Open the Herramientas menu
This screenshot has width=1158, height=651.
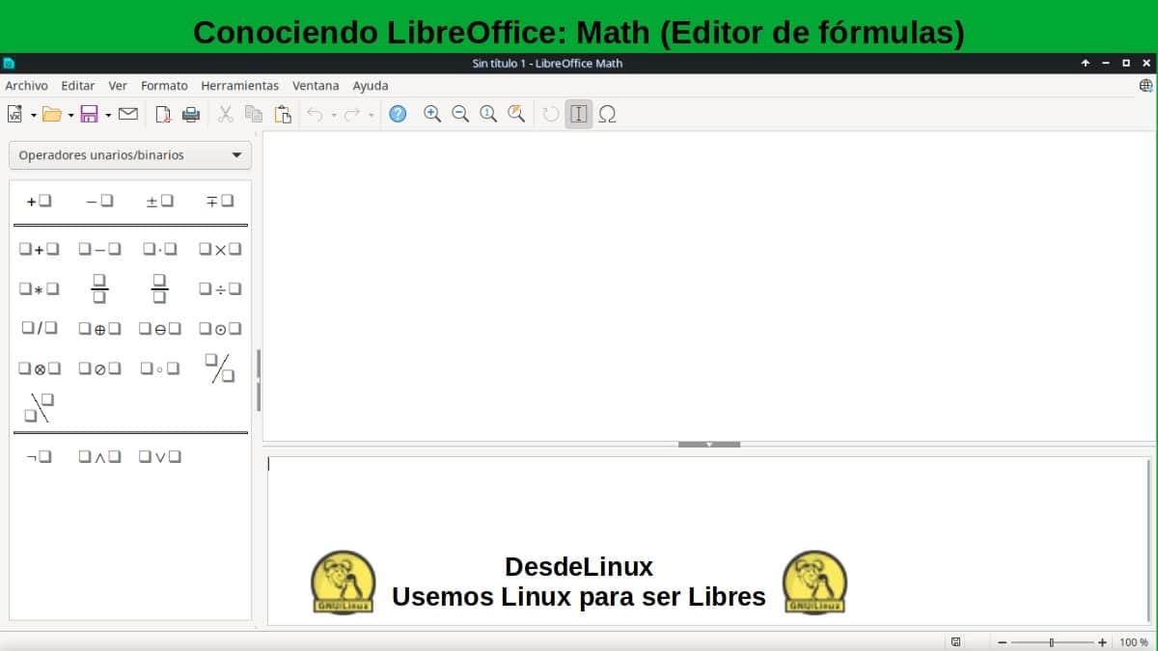tap(239, 86)
